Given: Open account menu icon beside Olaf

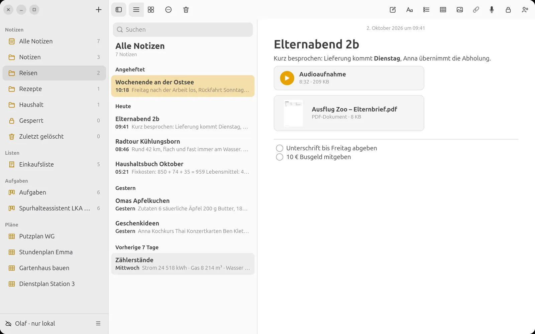Looking at the screenshot, I should pyautogui.click(x=98, y=323).
